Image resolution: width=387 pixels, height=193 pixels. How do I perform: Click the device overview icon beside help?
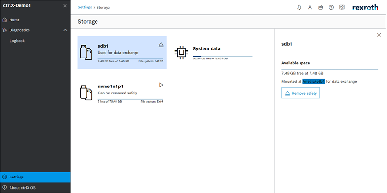click(342, 7)
